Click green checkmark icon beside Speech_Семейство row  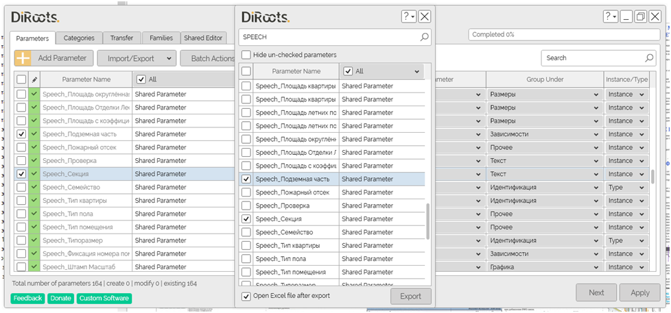(x=34, y=187)
